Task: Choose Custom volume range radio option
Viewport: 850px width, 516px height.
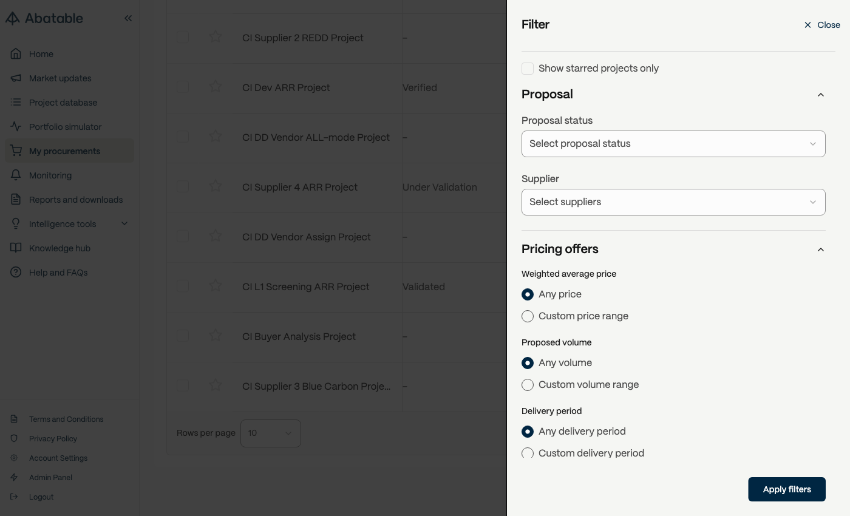Action: click(x=528, y=385)
